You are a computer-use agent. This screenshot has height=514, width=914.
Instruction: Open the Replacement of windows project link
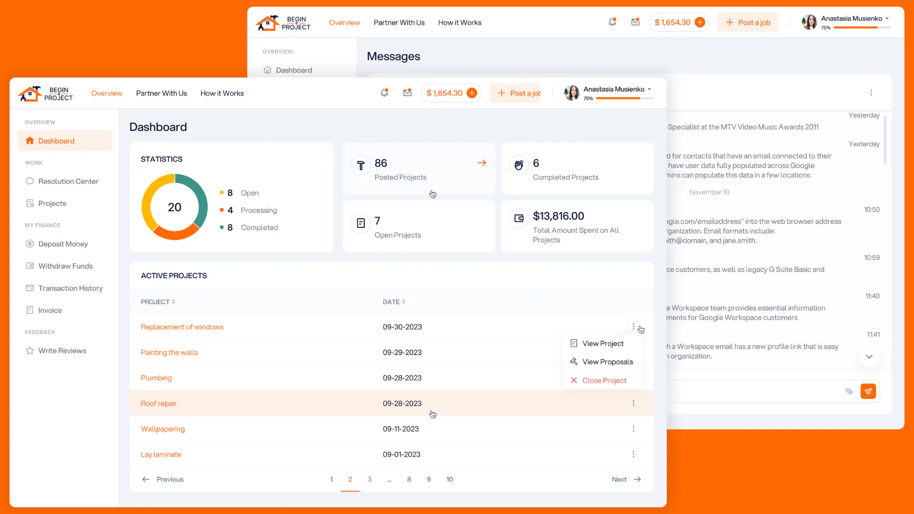tap(182, 327)
